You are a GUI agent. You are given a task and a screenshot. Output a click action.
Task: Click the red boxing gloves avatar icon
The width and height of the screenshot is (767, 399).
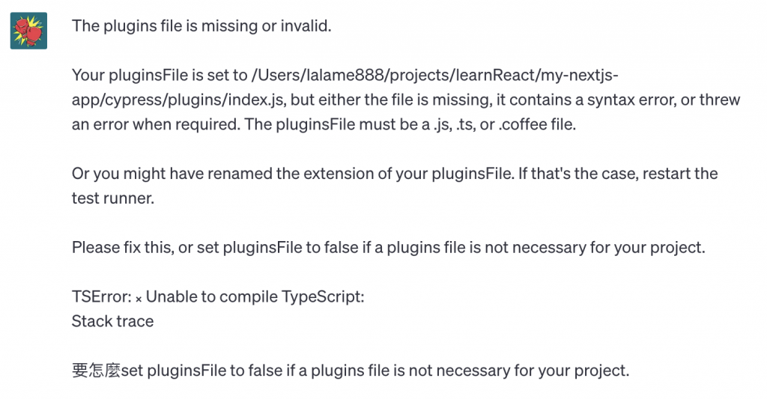click(28, 31)
